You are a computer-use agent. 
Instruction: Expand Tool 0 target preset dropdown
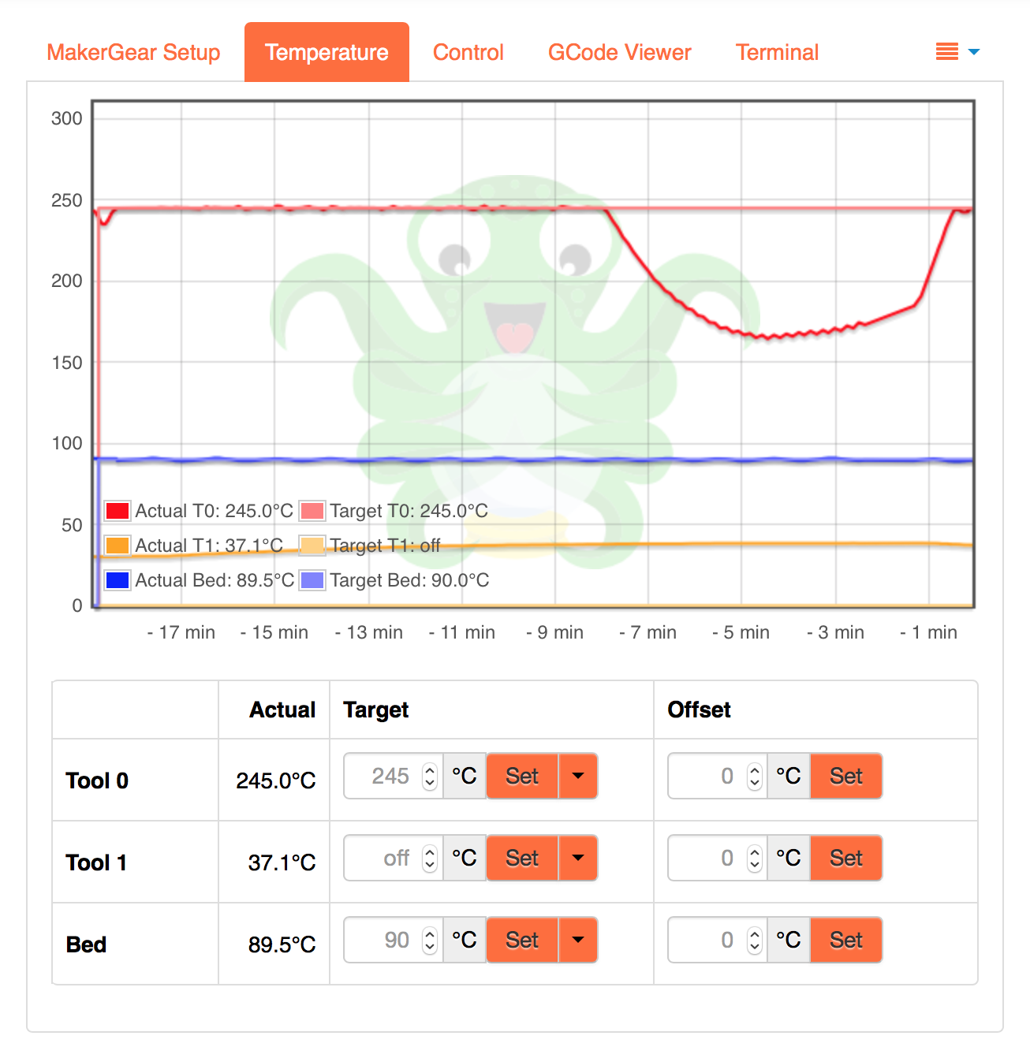coord(578,777)
